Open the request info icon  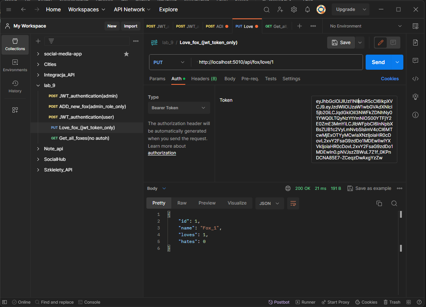(415, 115)
